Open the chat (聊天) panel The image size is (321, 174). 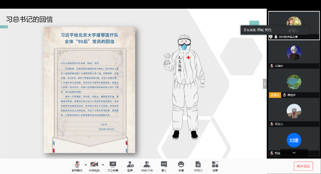click(164, 166)
